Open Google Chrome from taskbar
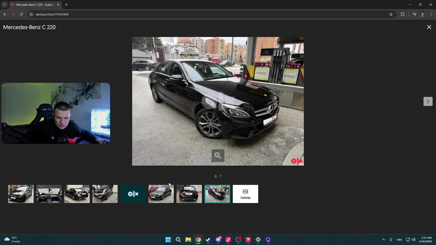 198,240
